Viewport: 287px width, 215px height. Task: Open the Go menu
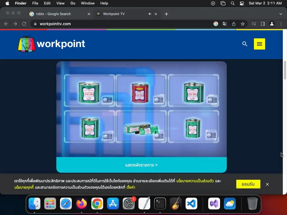point(73,3)
